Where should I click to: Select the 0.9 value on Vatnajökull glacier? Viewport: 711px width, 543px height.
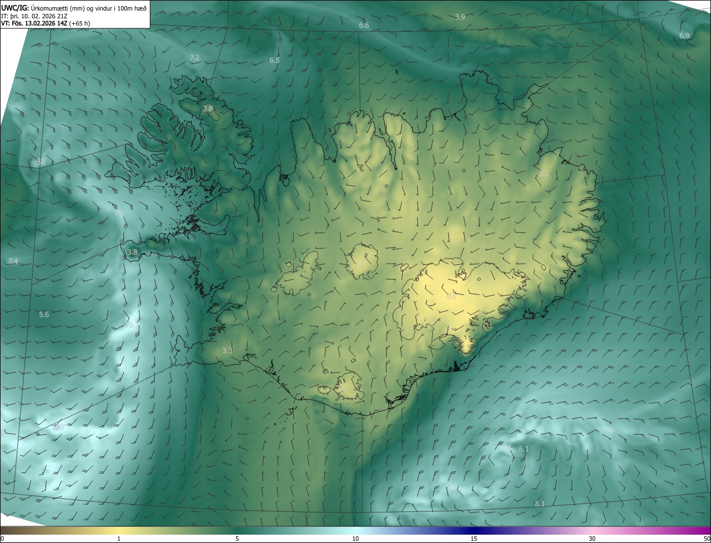tap(452, 296)
